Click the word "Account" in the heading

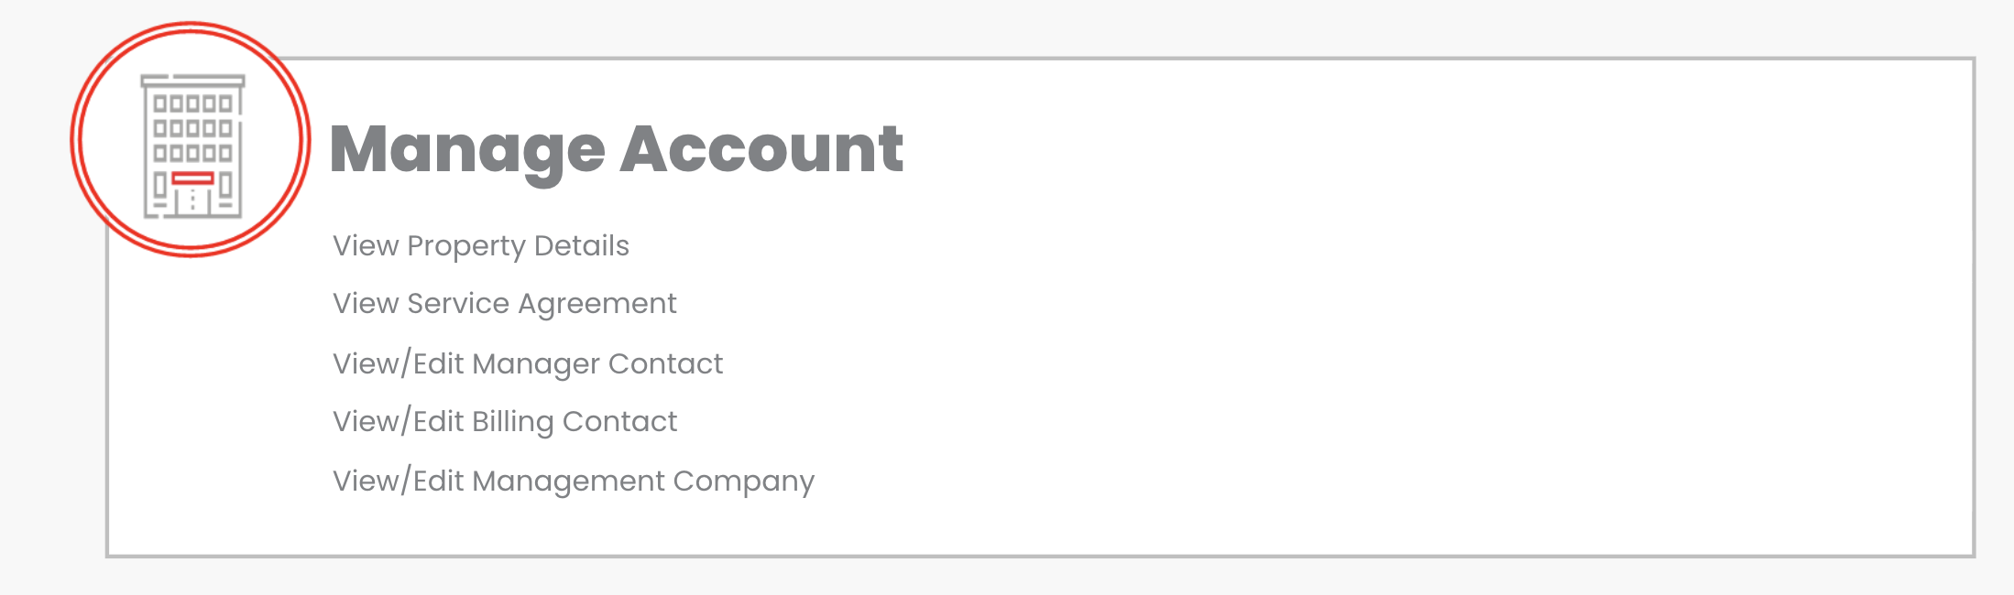point(761,149)
